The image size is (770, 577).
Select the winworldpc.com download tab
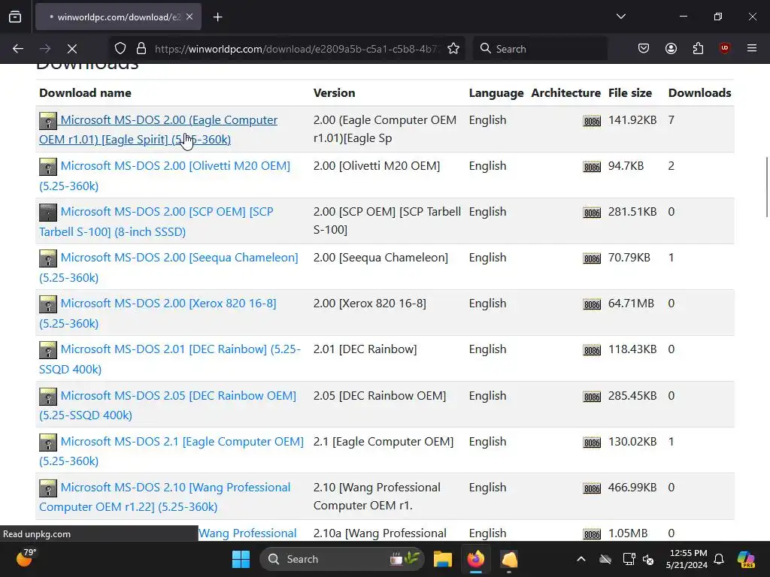[x=118, y=17]
